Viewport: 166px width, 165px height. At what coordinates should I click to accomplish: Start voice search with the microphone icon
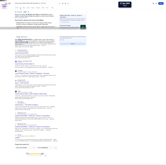pos(63,3)
